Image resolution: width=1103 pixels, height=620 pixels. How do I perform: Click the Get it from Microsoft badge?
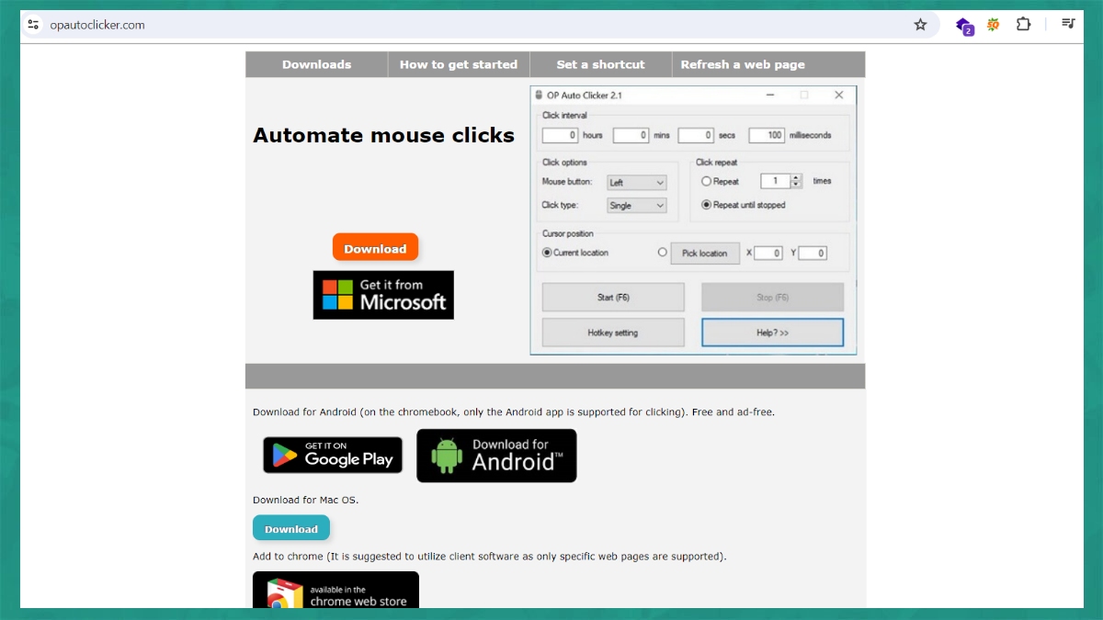click(x=383, y=295)
